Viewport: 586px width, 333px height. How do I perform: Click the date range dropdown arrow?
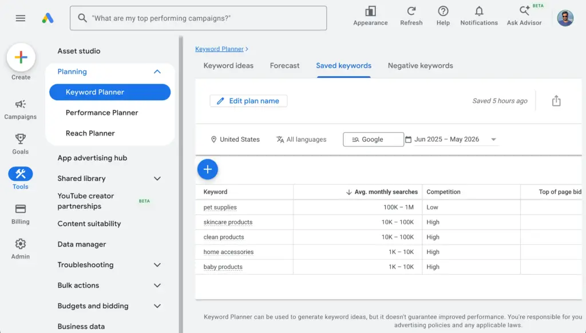pyautogui.click(x=493, y=140)
